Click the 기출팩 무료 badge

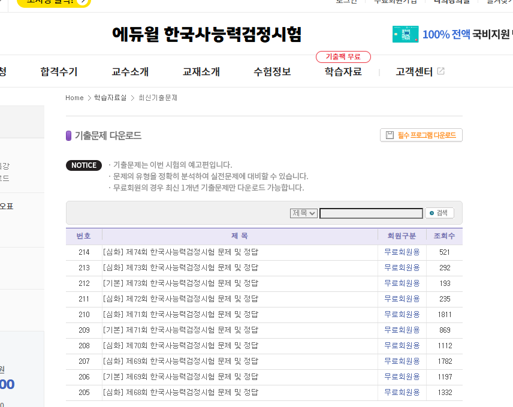(x=343, y=57)
